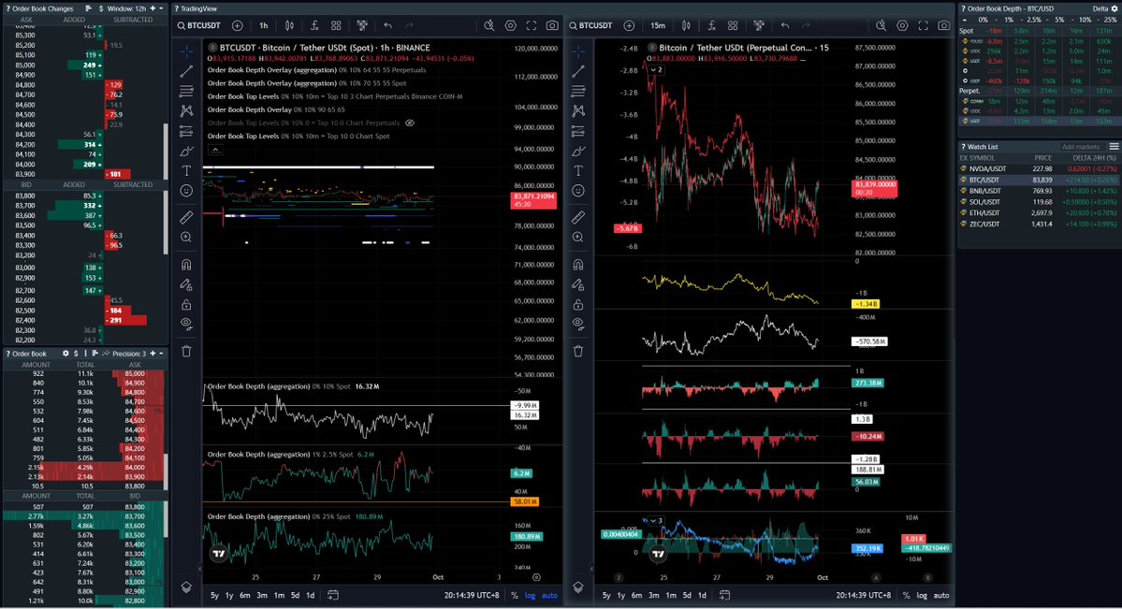Toggle log scale on the left chart

[531, 595]
